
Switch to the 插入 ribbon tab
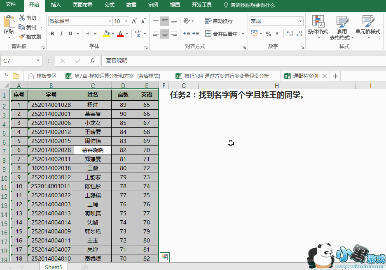click(56, 5)
